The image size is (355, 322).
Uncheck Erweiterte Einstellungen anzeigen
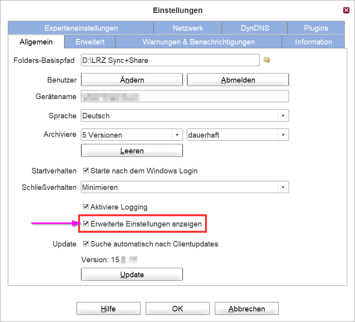click(86, 224)
